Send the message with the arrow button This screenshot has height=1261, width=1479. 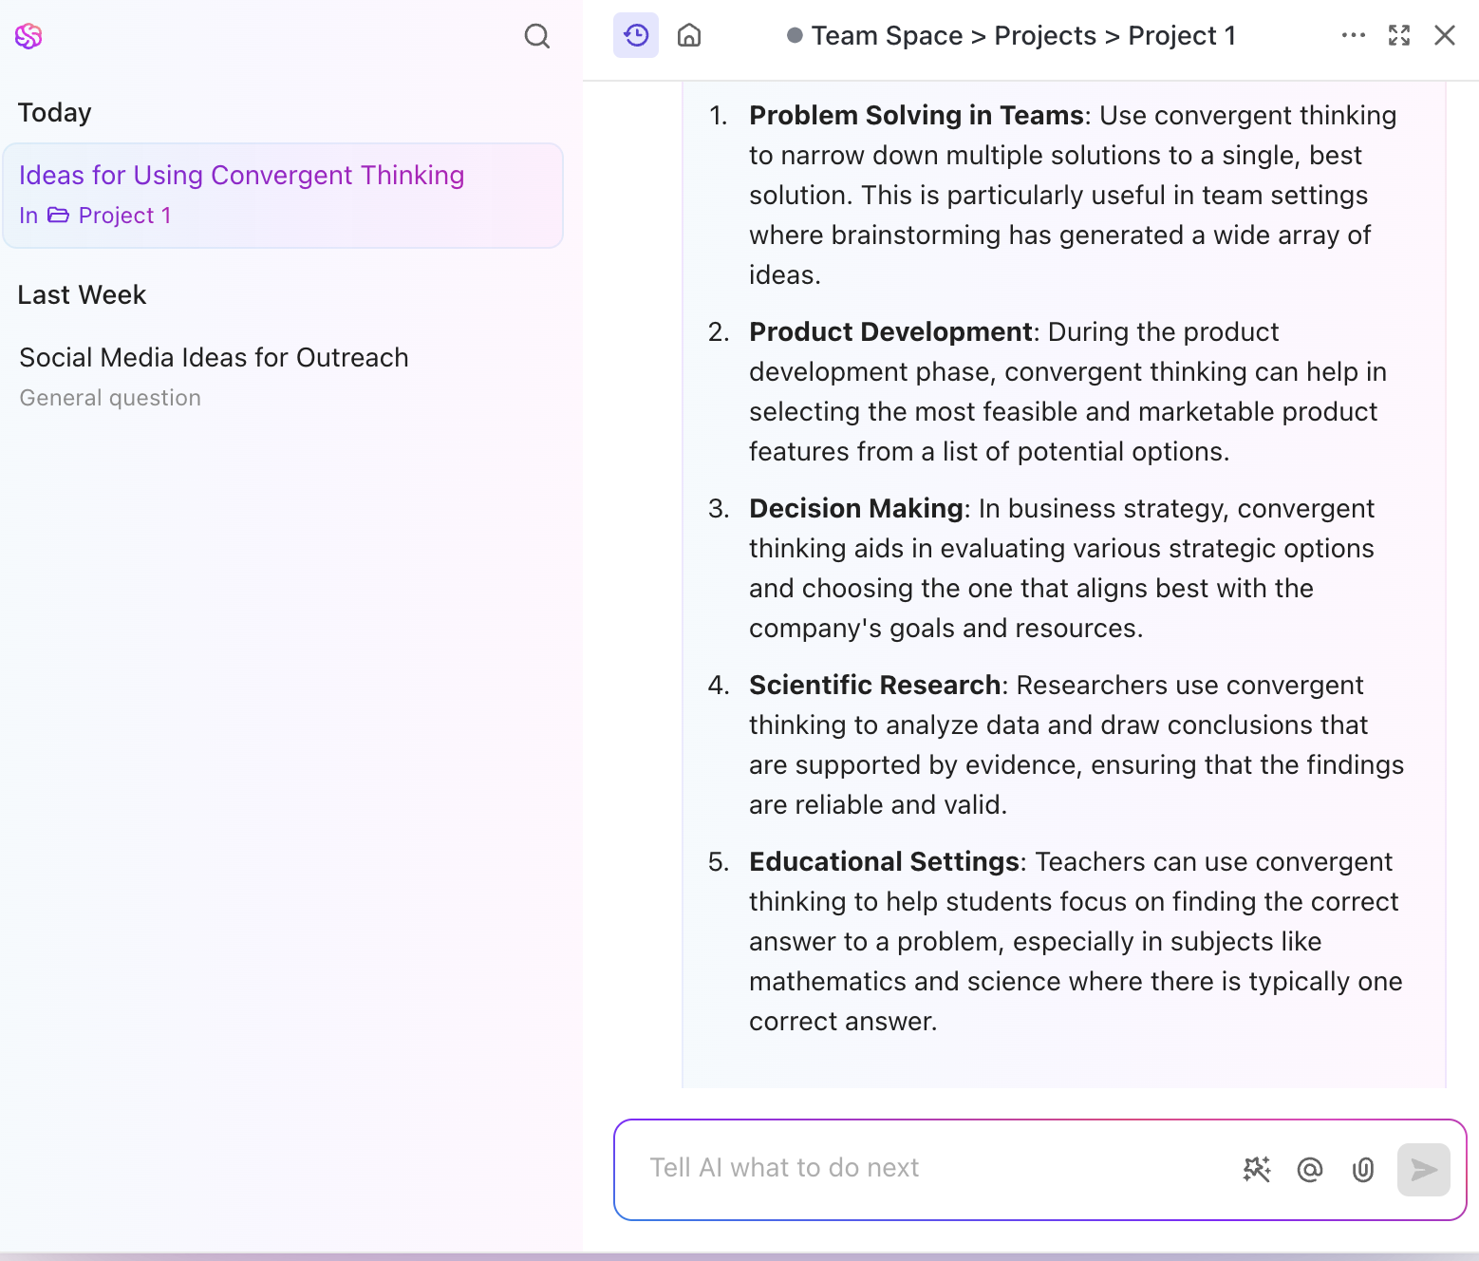click(1422, 1170)
